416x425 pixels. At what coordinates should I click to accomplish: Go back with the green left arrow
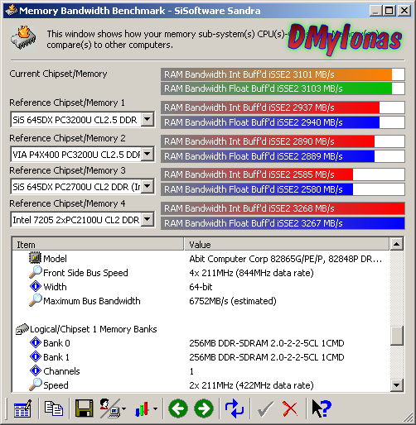[178, 408]
